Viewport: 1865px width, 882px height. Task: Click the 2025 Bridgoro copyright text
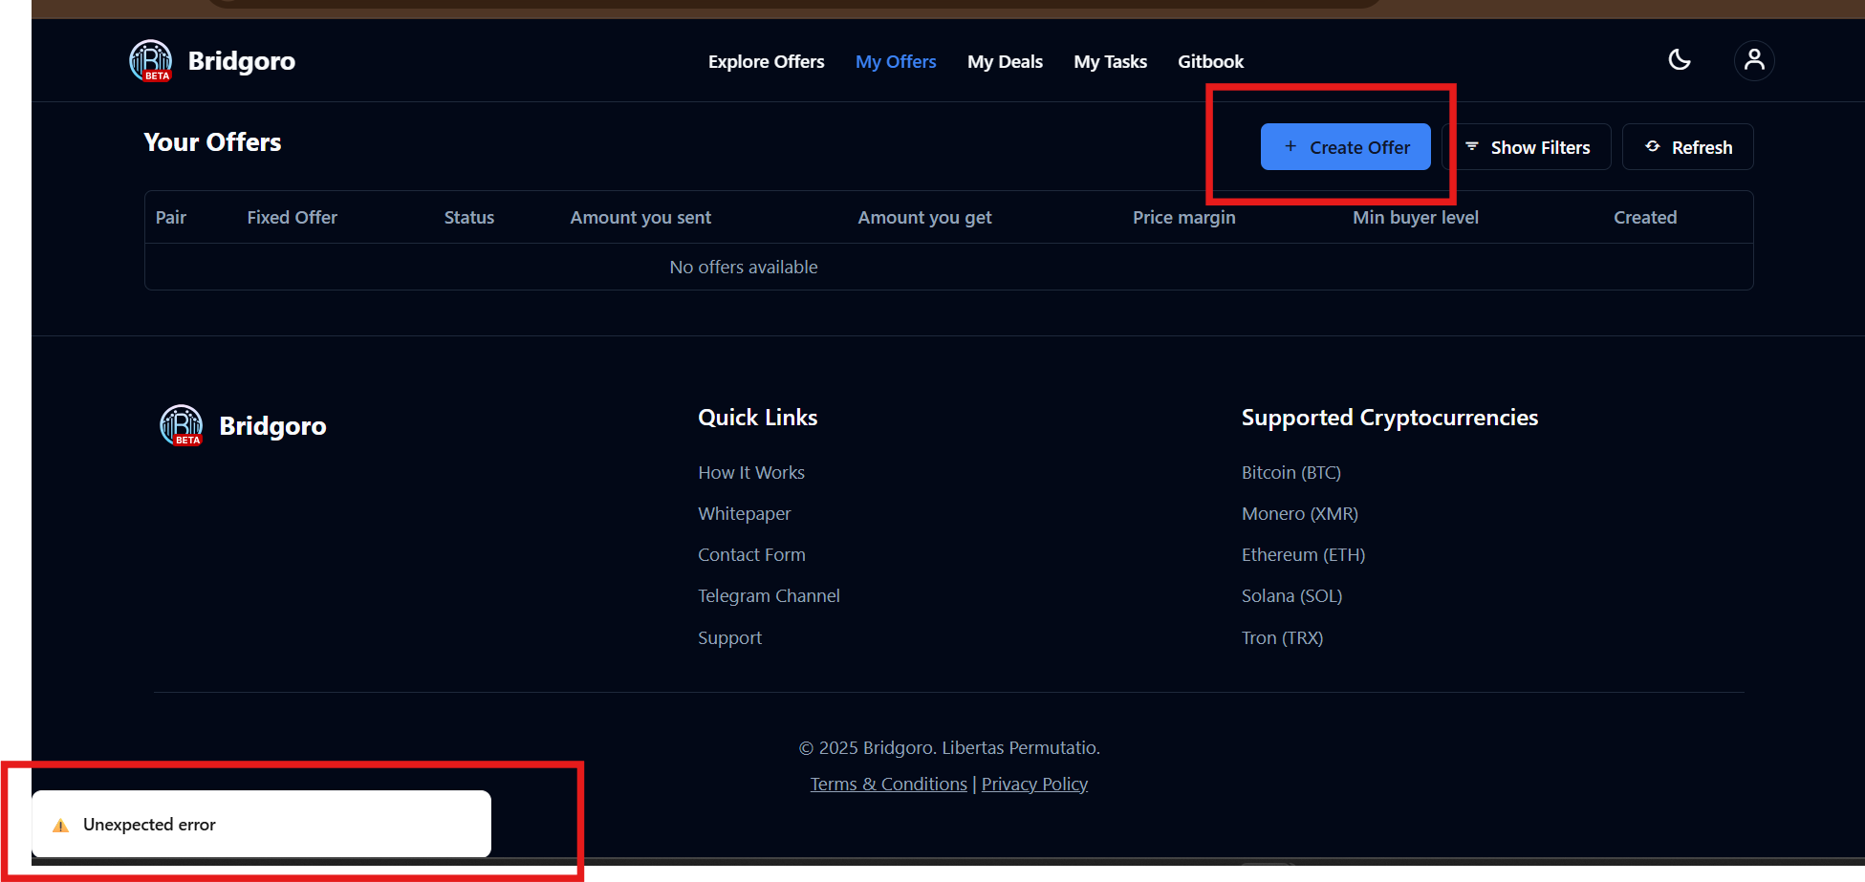(x=949, y=748)
